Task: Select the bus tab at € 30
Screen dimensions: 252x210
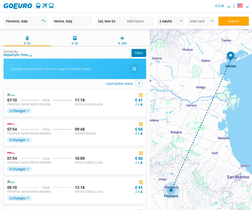Action: [75, 41]
